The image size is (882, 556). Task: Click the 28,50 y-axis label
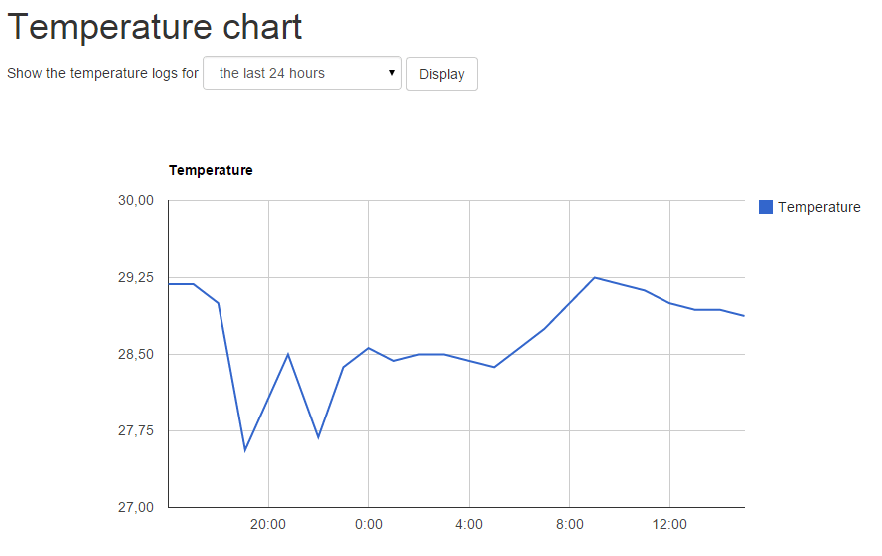[x=136, y=354]
